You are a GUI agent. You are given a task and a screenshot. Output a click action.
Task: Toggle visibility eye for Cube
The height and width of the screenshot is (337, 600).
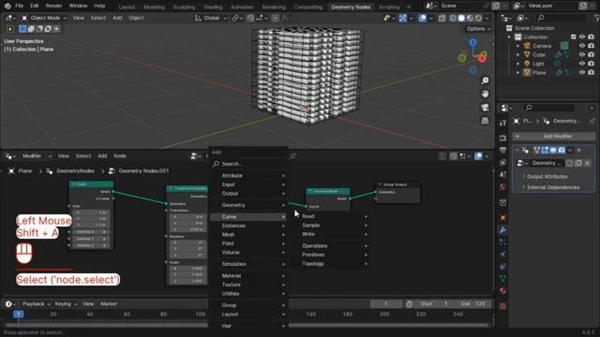point(582,54)
